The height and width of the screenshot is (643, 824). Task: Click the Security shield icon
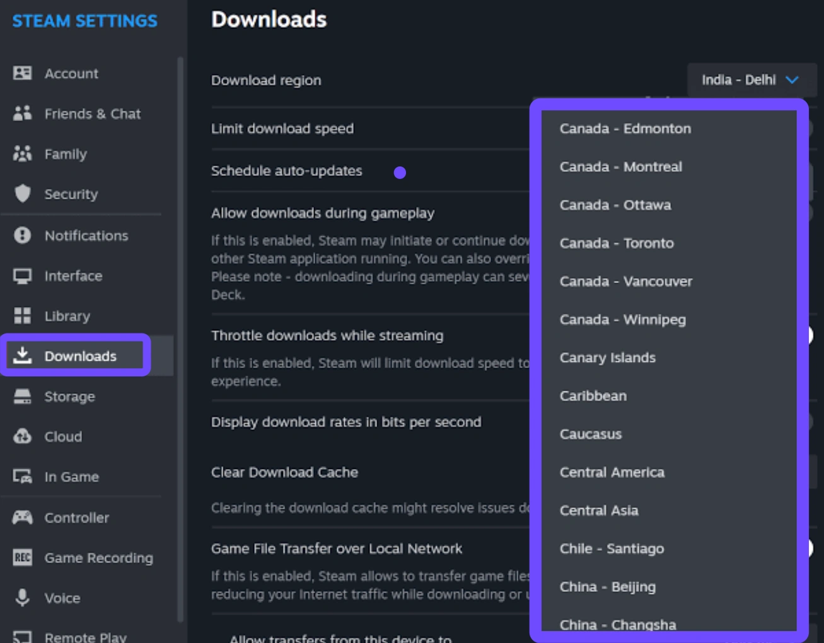click(23, 194)
